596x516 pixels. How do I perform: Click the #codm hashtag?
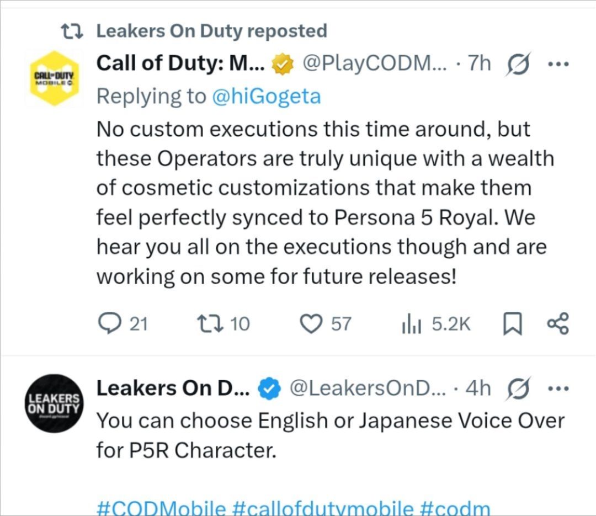click(x=455, y=508)
